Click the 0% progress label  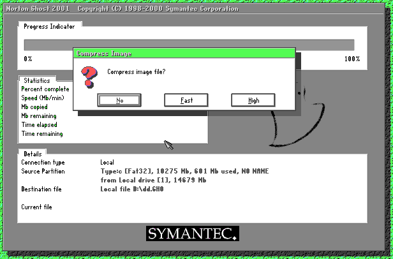tap(28, 59)
